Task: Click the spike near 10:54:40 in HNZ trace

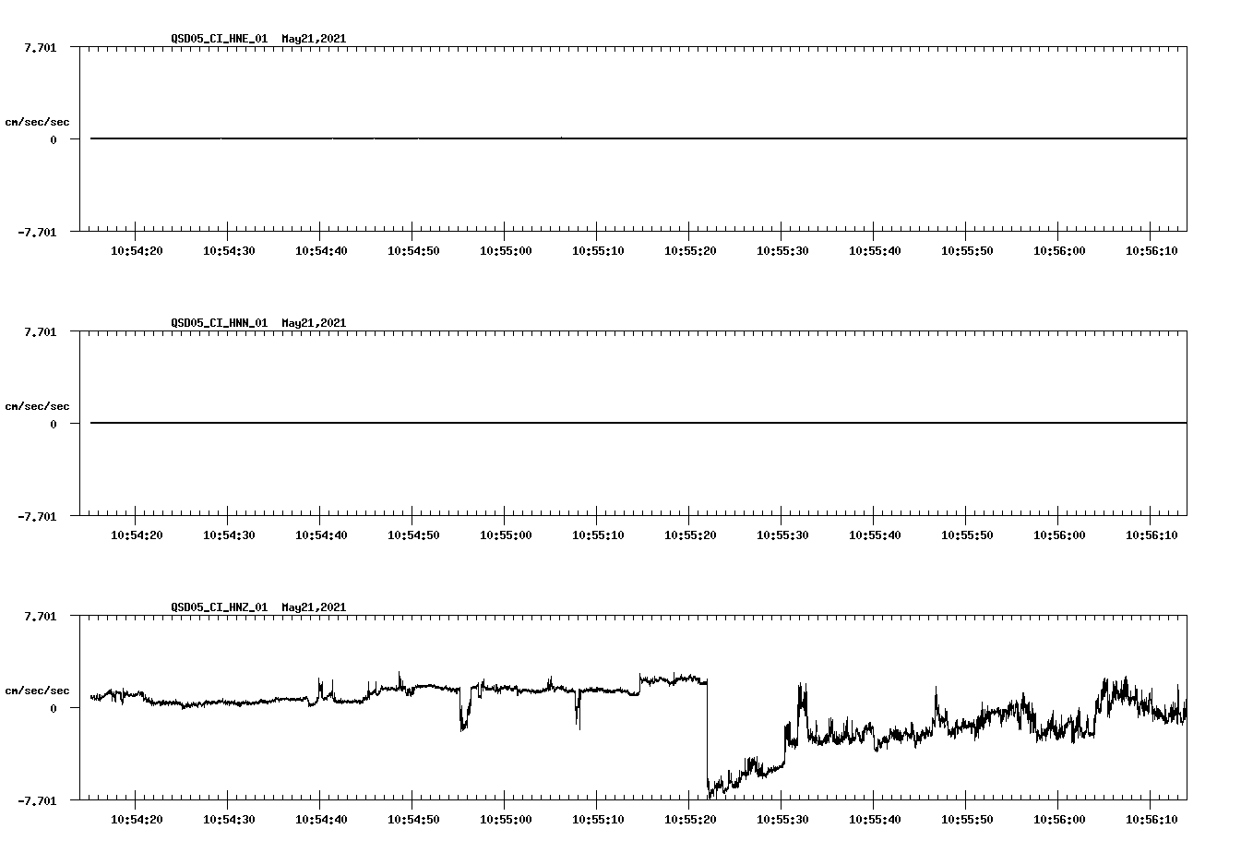Action: 320,683
